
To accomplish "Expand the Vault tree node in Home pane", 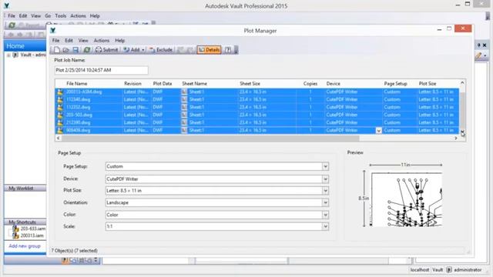I will coord(8,55).
